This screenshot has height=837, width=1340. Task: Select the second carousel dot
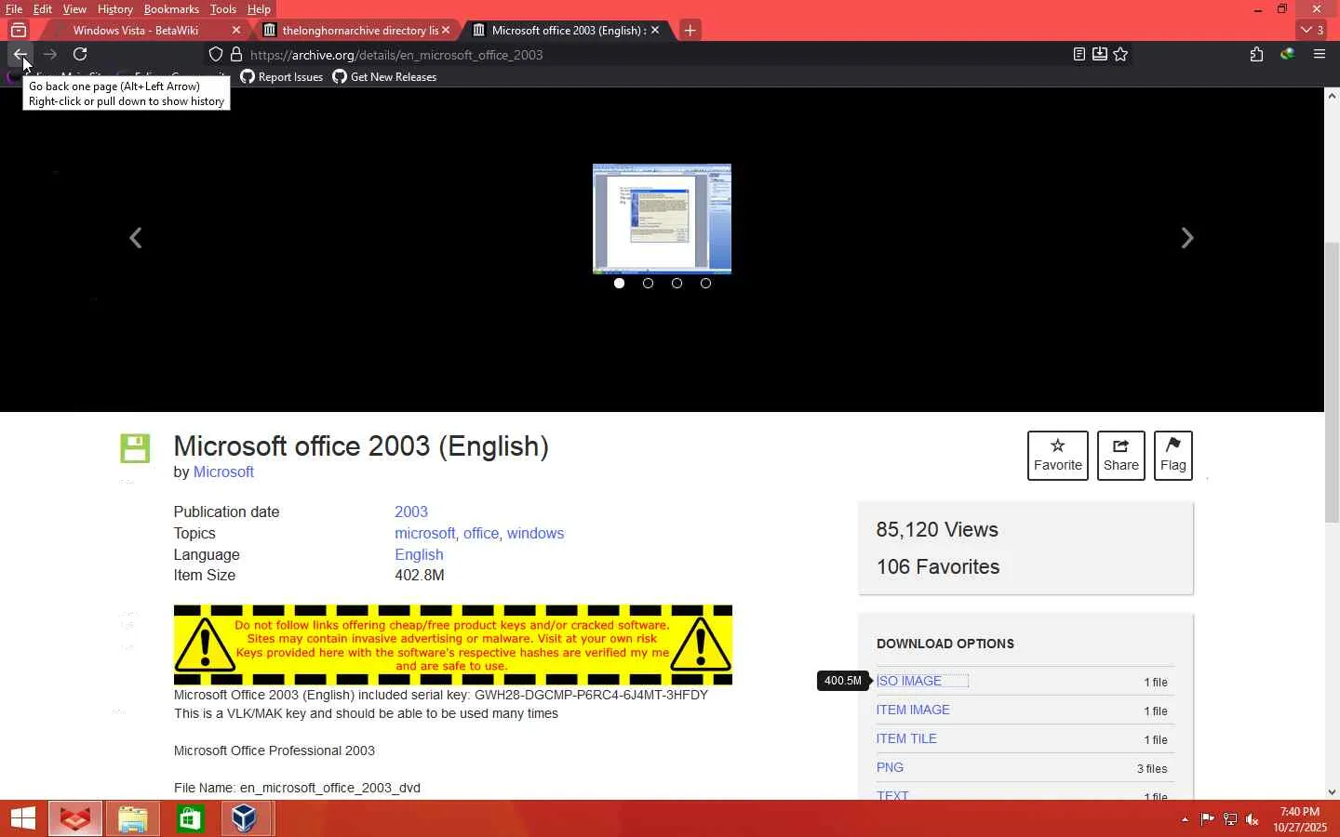pos(648,283)
